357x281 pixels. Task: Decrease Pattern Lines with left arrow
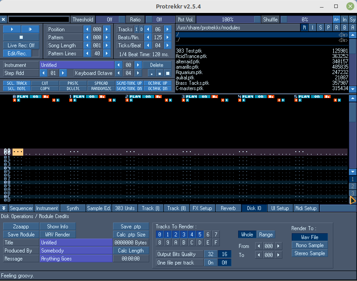[x=87, y=54]
